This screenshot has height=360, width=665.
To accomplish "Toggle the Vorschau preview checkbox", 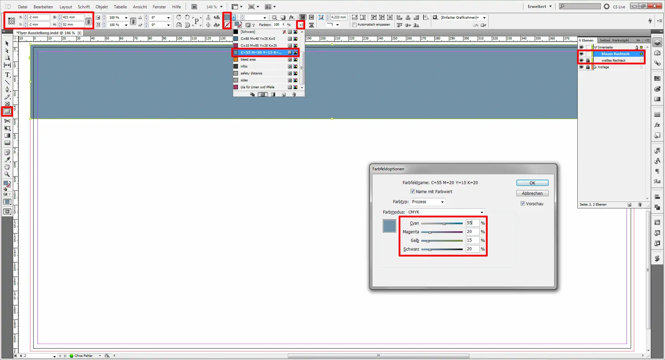I will click(523, 204).
